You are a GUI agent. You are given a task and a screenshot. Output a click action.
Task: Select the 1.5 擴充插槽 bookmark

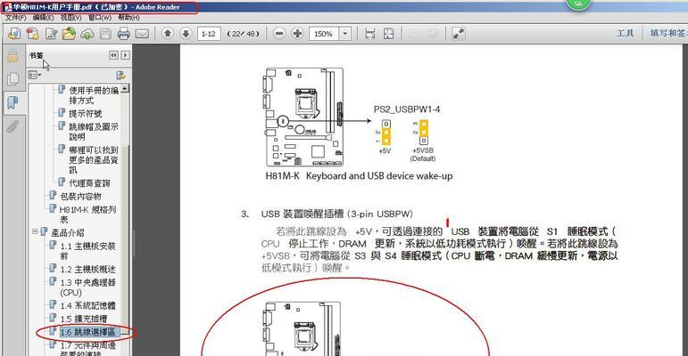[83, 319]
